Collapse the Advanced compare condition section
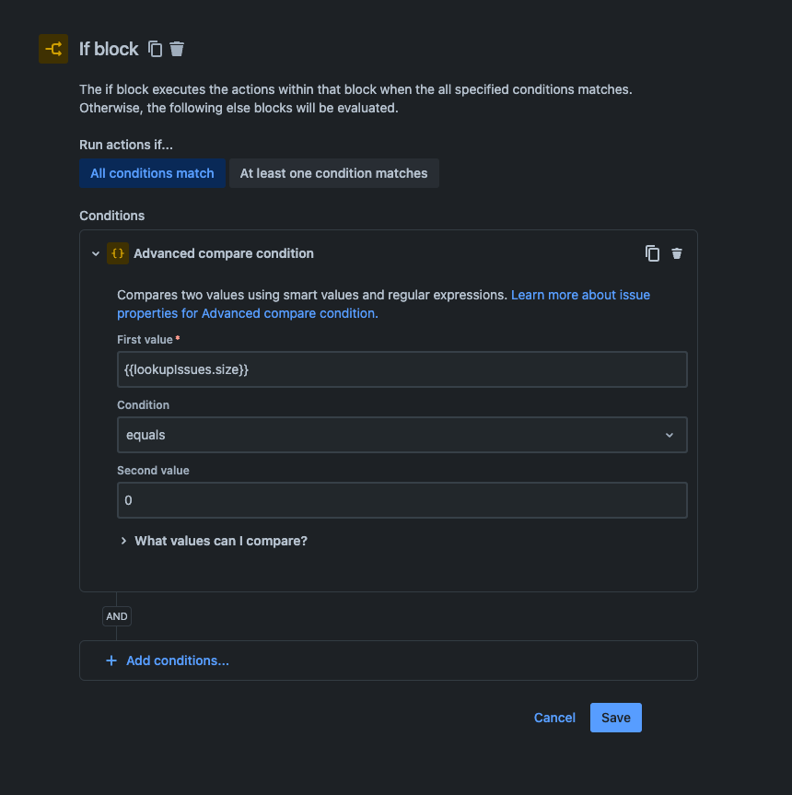The image size is (792, 795). pos(96,253)
